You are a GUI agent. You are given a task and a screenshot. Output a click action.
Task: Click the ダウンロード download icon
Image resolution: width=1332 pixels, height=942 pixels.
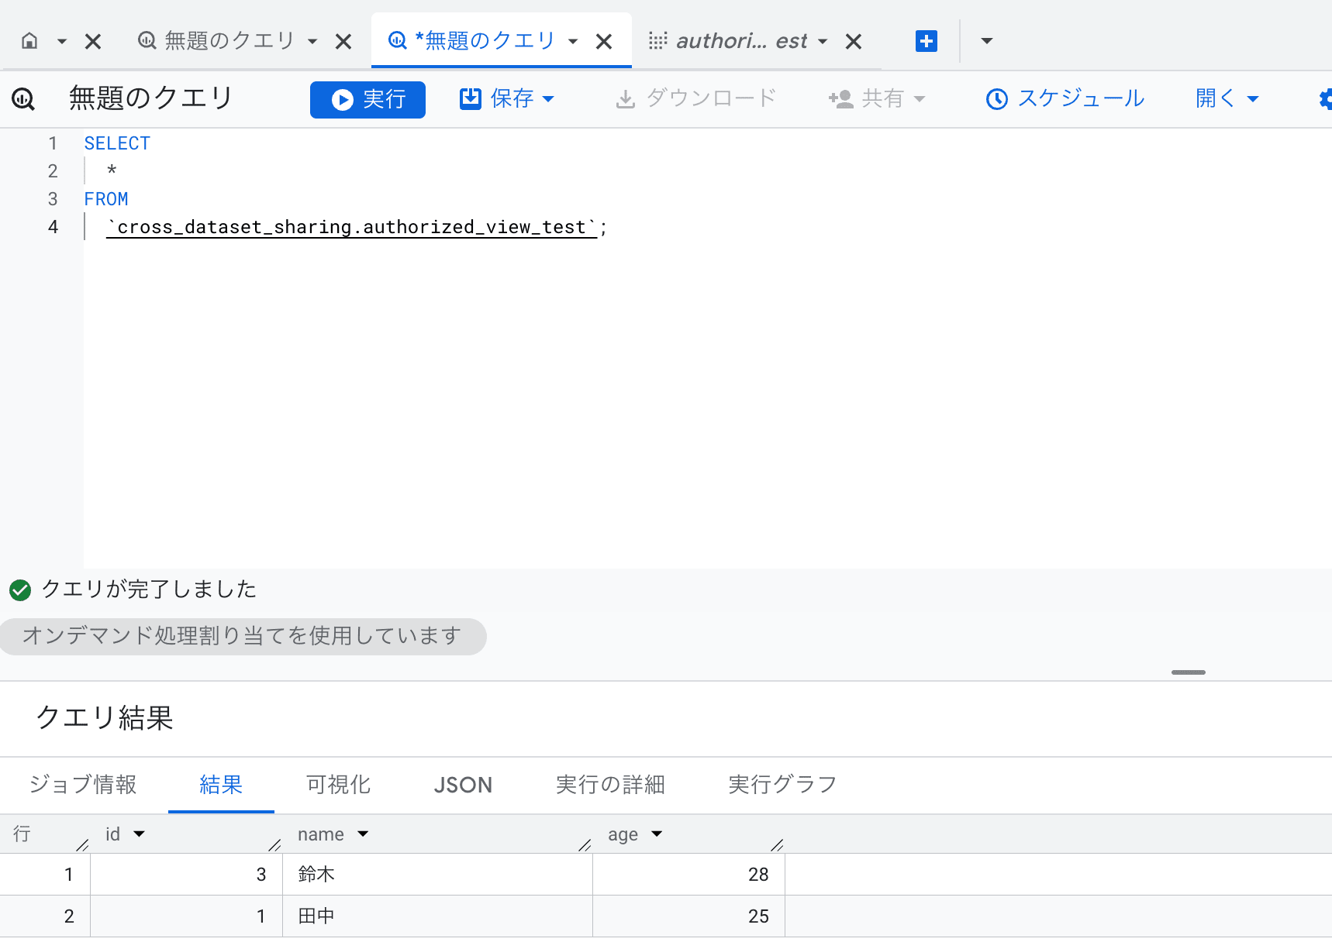[x=625, y=98]
